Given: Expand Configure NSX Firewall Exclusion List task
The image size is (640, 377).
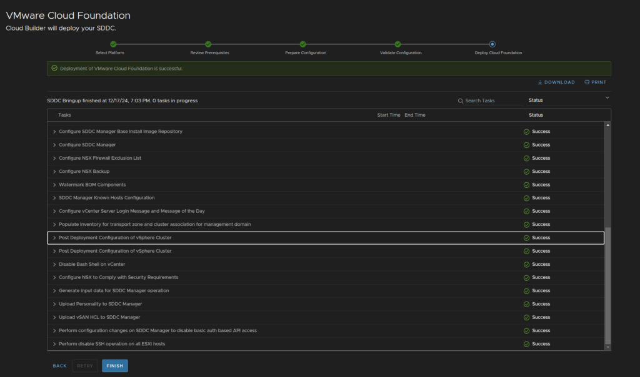Looking at the screenshot, I should [54, 158].
